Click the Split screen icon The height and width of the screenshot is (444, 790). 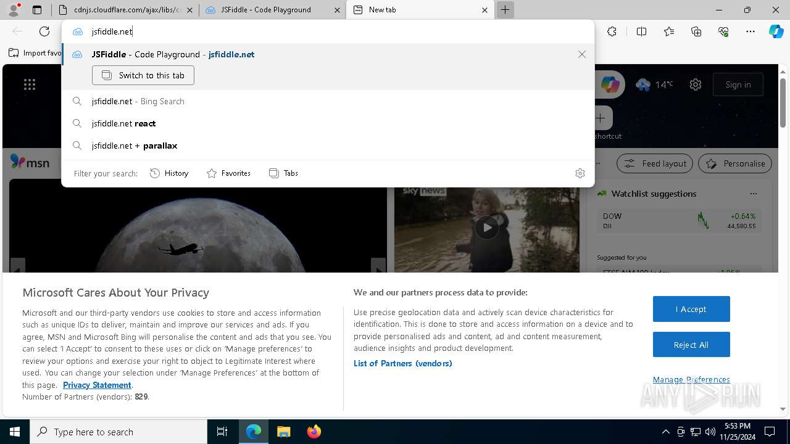pyautogui.click(x=641, y=31)
